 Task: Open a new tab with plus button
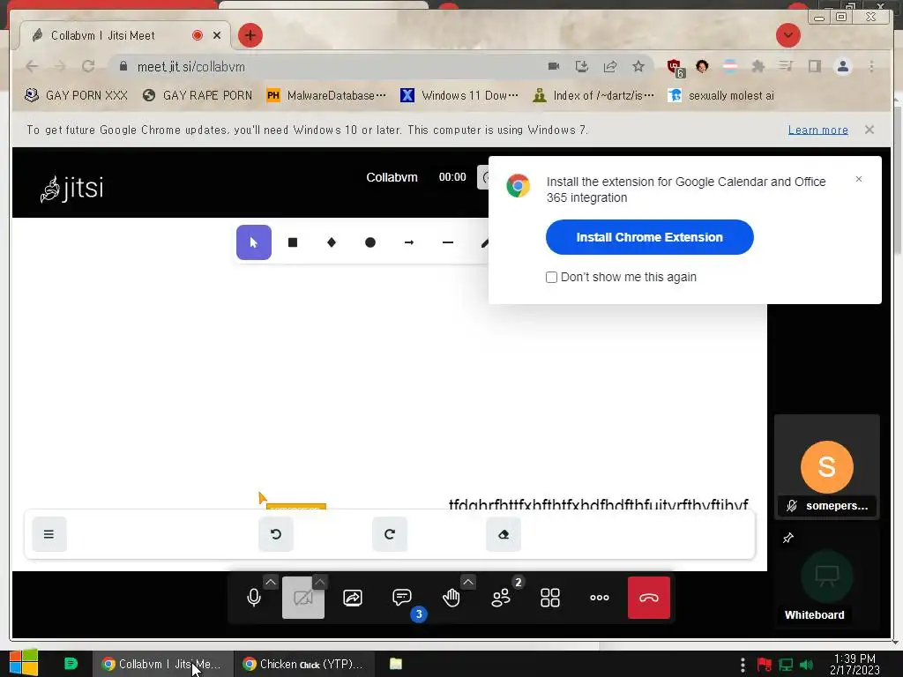pyautogui.click(x=250, y=35)
